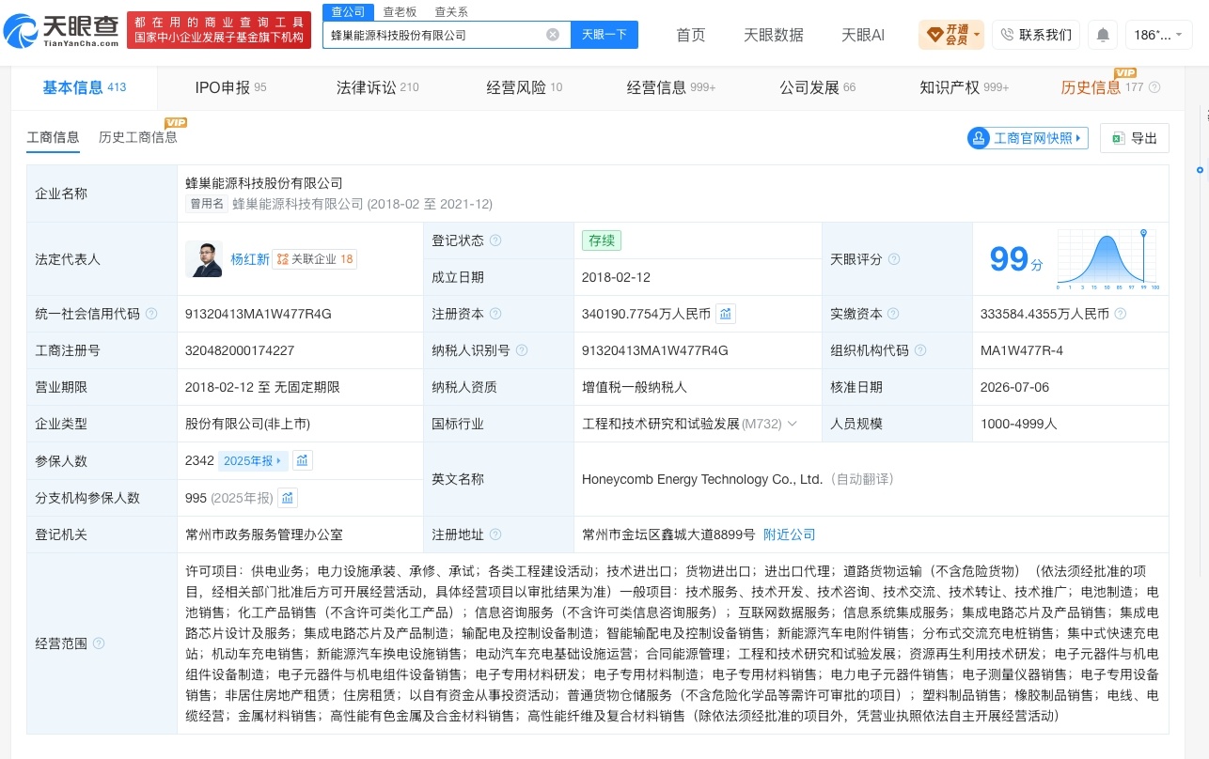Click the 导出 export button
Viewport: 1209px width, 759px height.
coord(1135,138)
